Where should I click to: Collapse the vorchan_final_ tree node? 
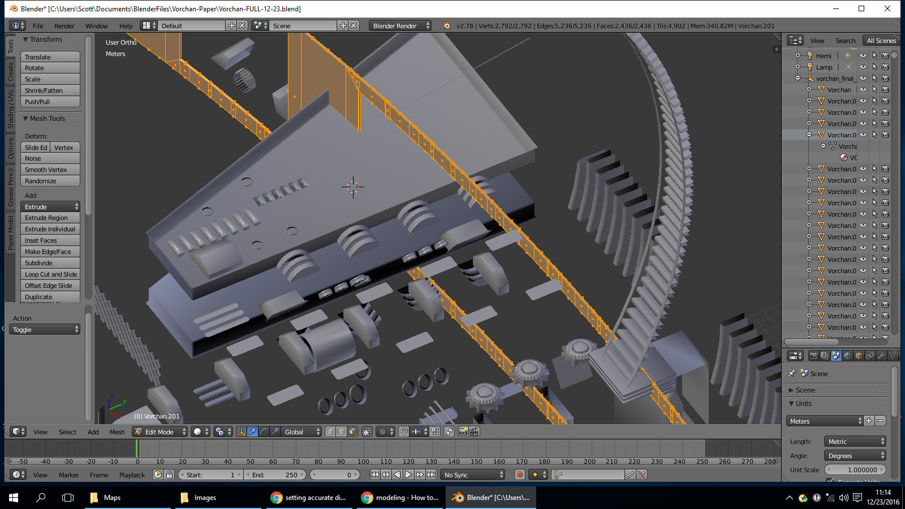(x=798, y=78)
